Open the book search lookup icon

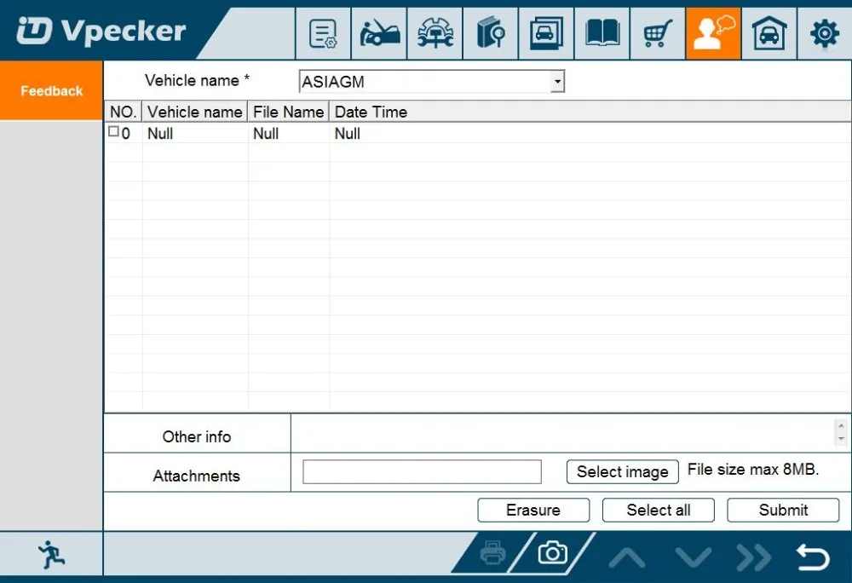[x=491, y=34]
